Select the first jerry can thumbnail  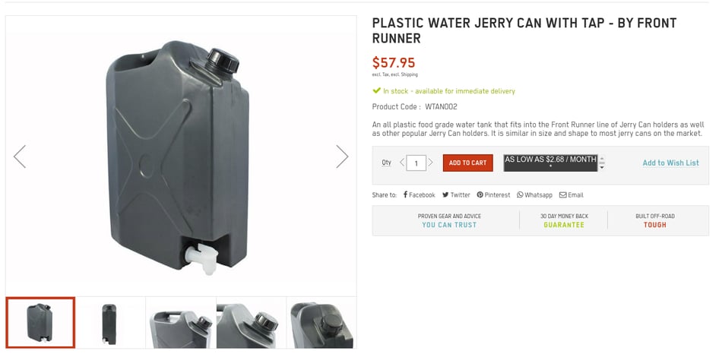coord(40,323)
